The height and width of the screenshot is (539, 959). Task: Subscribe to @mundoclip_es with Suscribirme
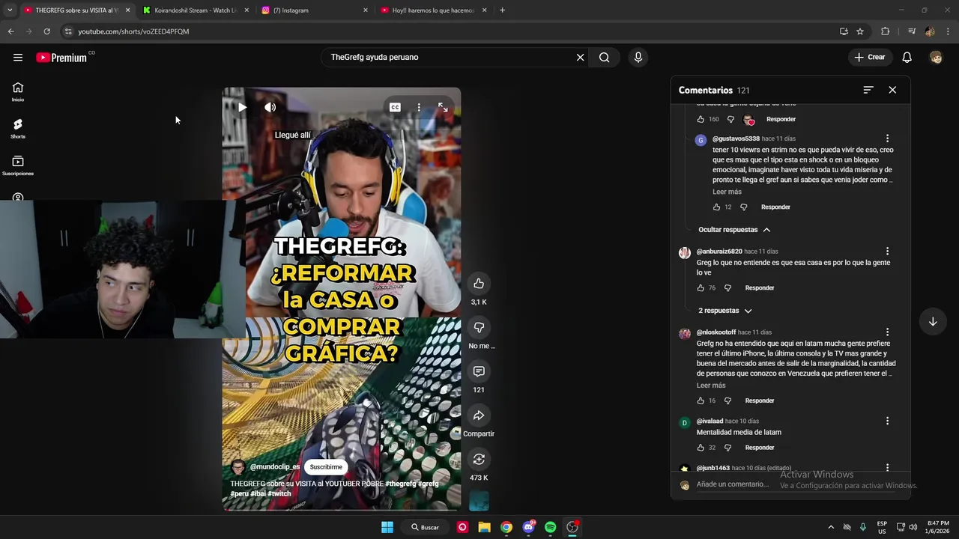(326, 467)
